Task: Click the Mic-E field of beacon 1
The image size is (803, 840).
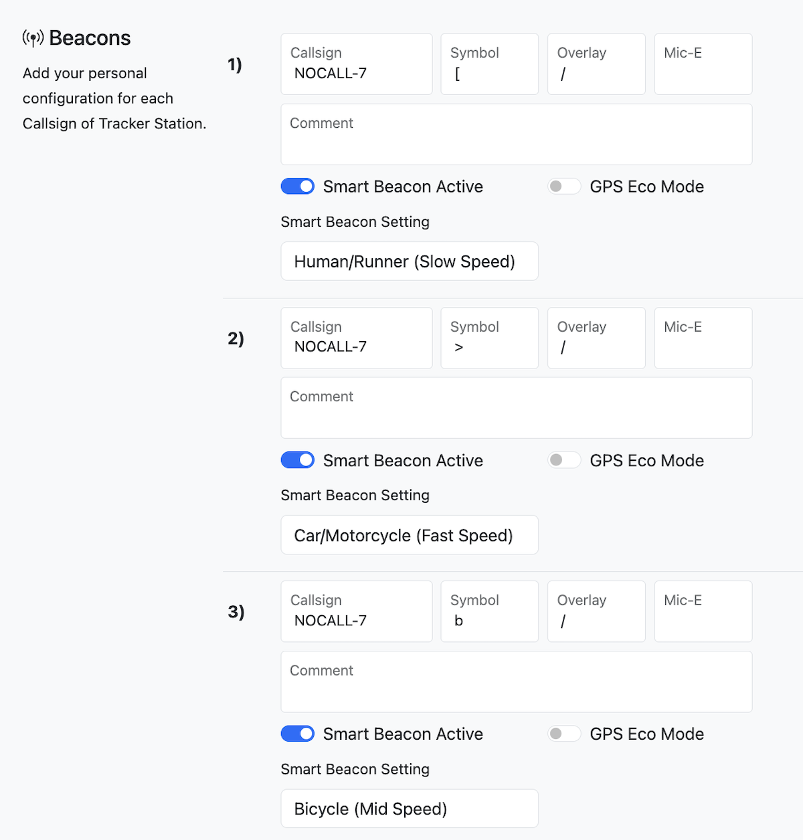Action: click(x=703, y=65)
